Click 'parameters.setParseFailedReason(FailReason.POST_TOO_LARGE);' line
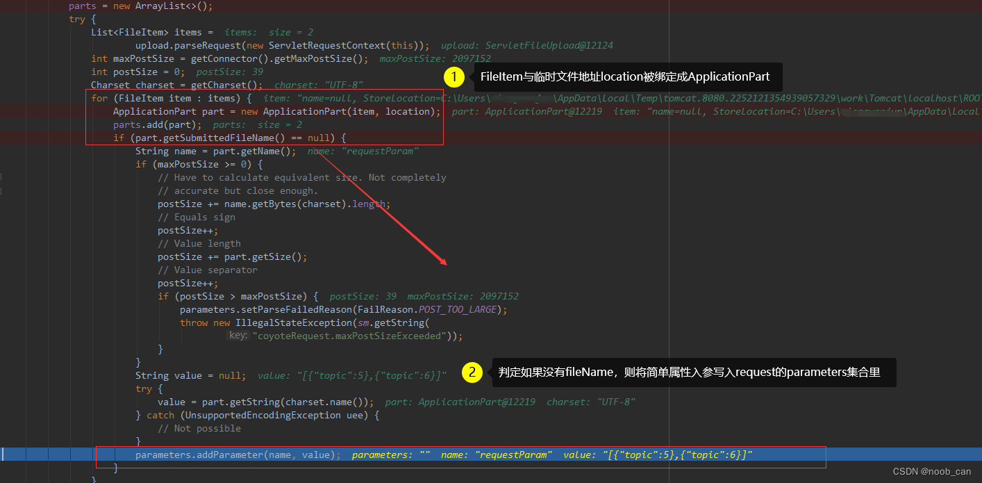Screen dimensions: 982x483 click(x=344, y=309)
